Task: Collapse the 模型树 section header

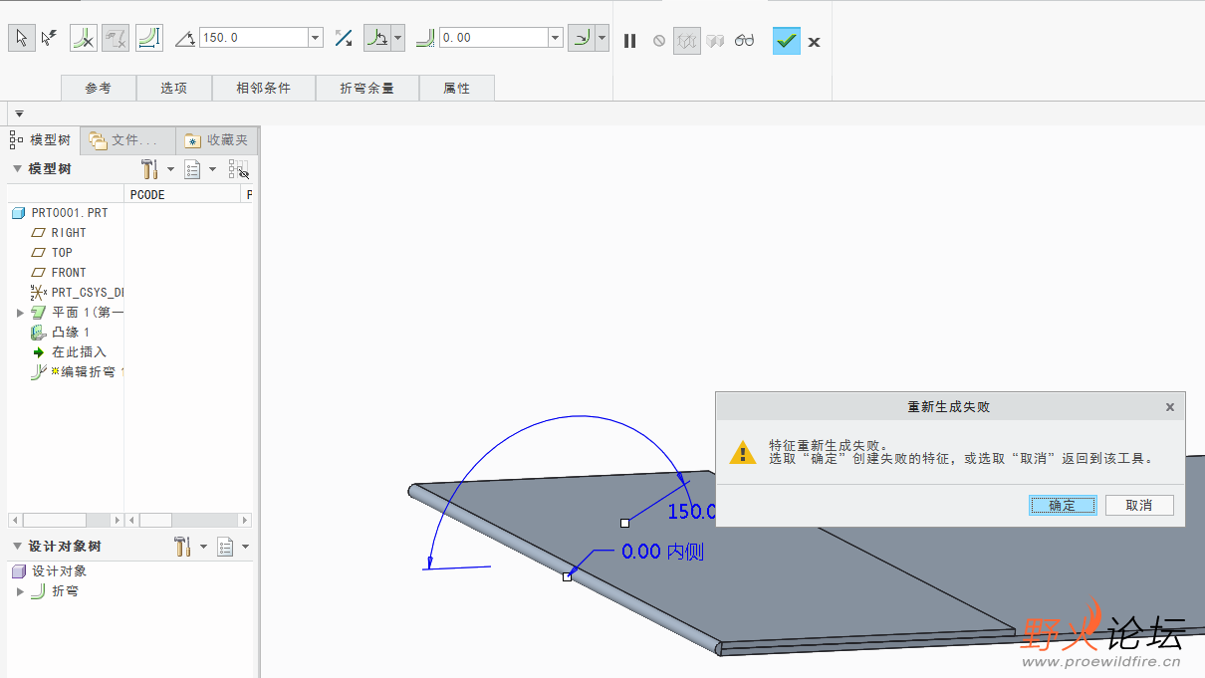Action: tap(17, 169)
